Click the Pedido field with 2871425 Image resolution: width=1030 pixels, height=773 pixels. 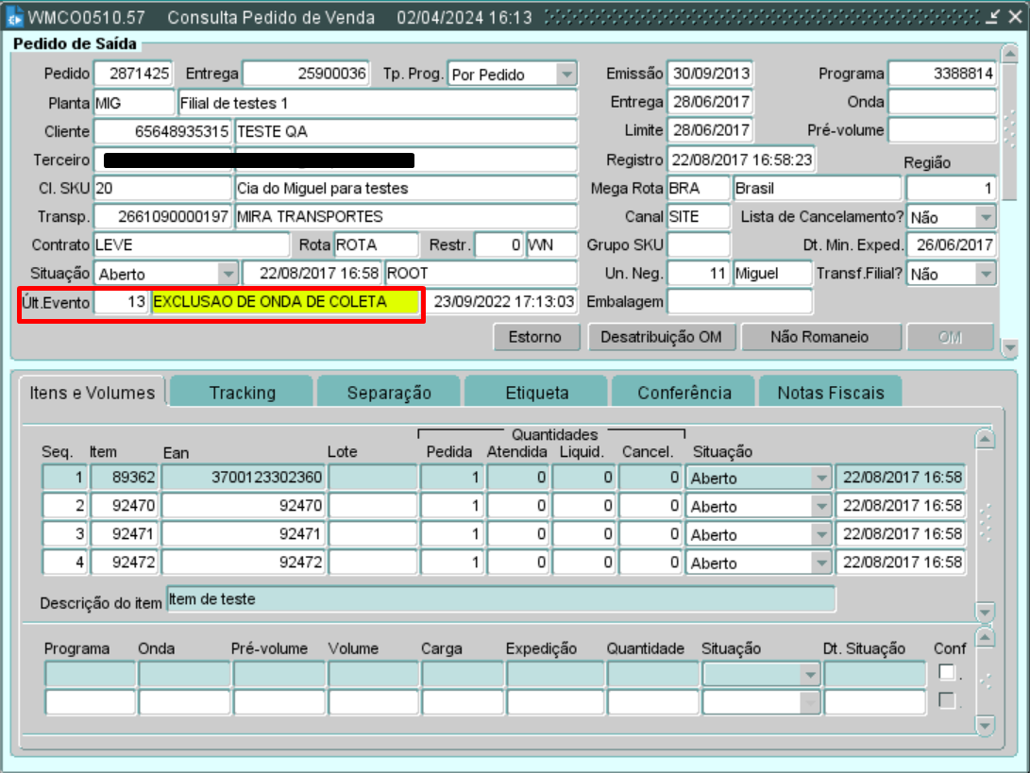(x=133, y=74)
